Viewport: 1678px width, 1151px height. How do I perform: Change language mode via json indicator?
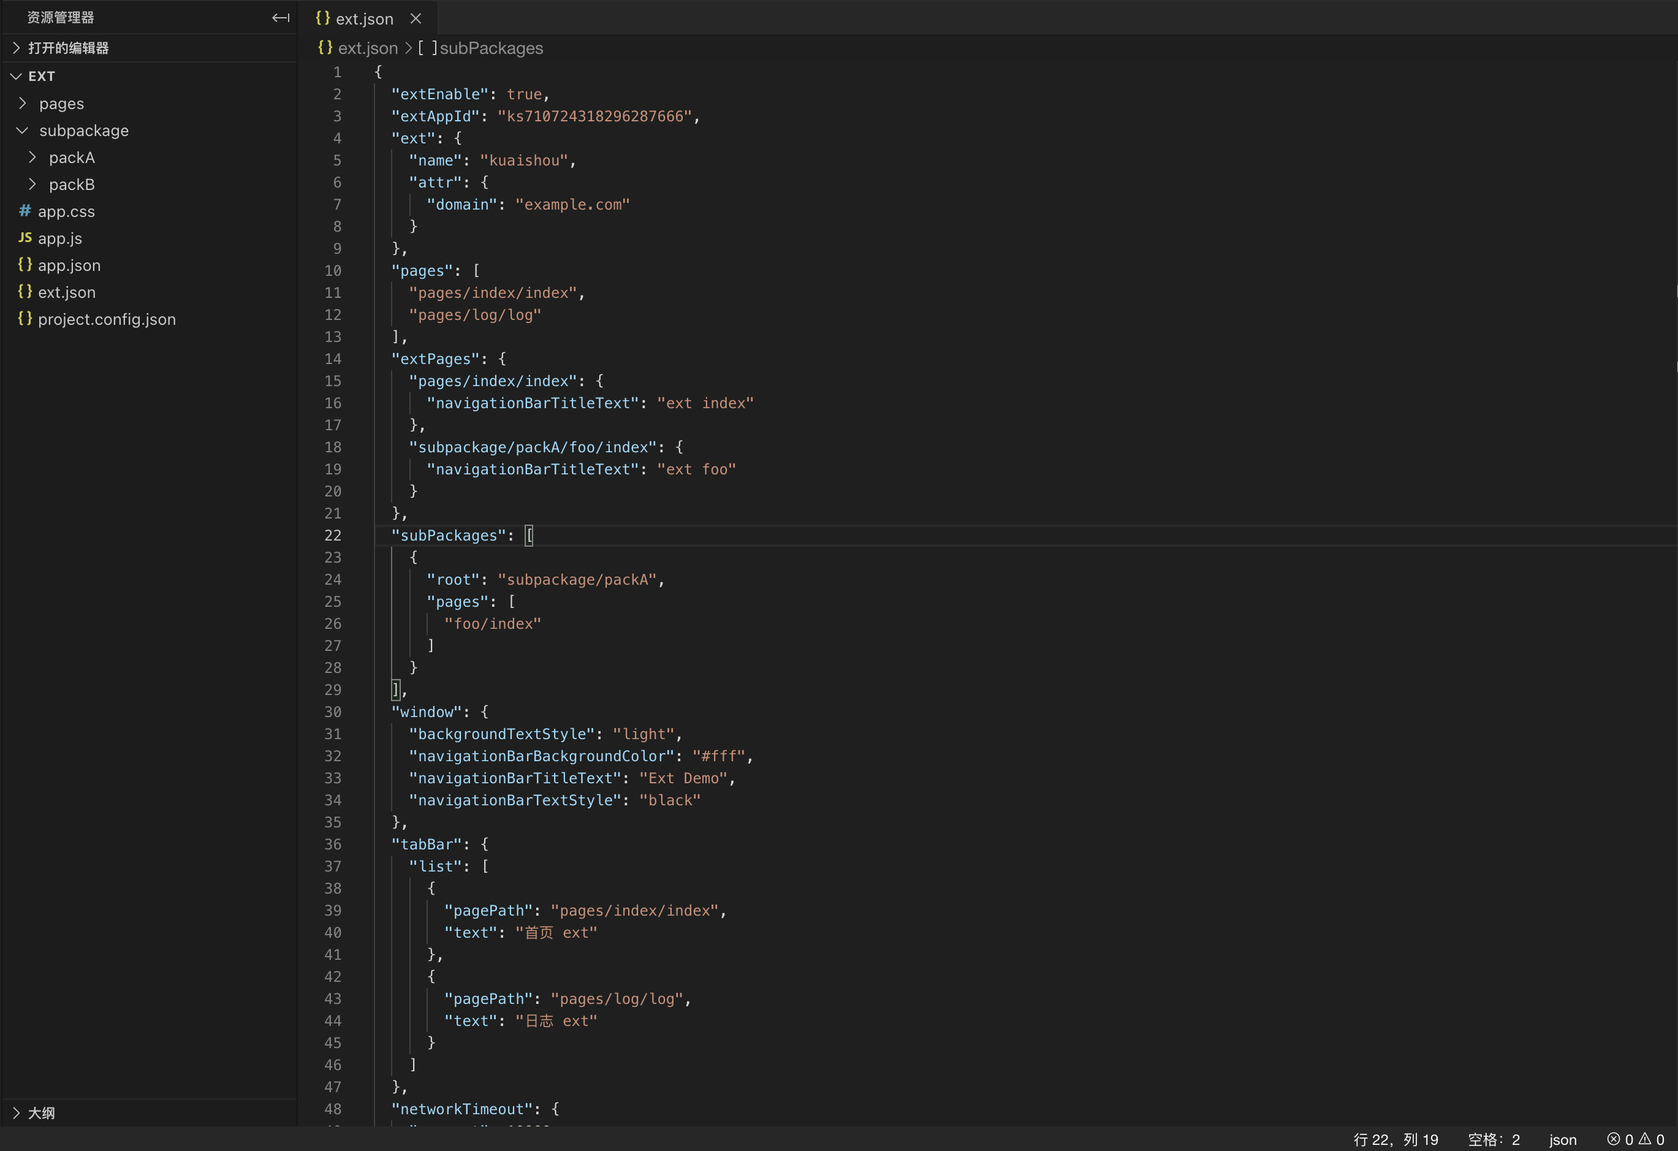tap(1562, 1139)
